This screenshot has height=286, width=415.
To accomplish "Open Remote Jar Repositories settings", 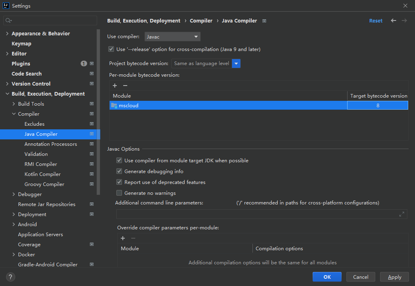I will (x=47, y=204).
